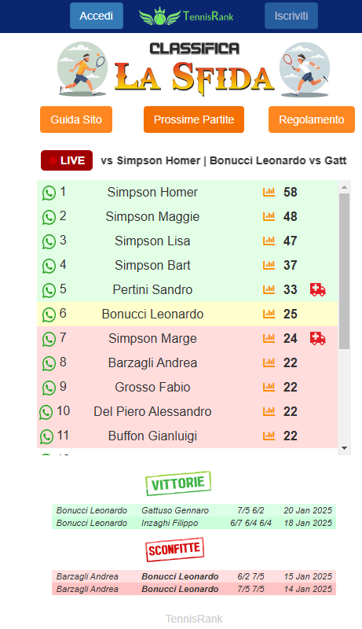The image size is (362, 629).
Task: Click the ranking list scroll-up arrow
Action: pyautogui.click(x=344, y=187)
